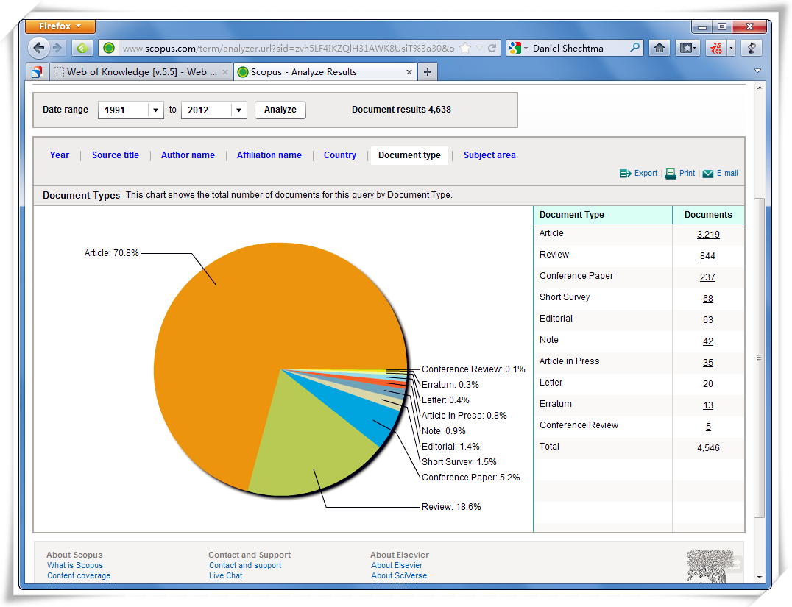Open the Firefox home page icon
This screenshot has width=792, height=607.
click(x=660, y=48)
